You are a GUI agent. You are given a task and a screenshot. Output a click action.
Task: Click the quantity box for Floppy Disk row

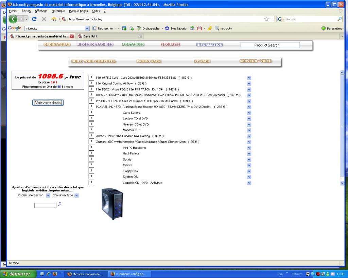tap(91, 171)
